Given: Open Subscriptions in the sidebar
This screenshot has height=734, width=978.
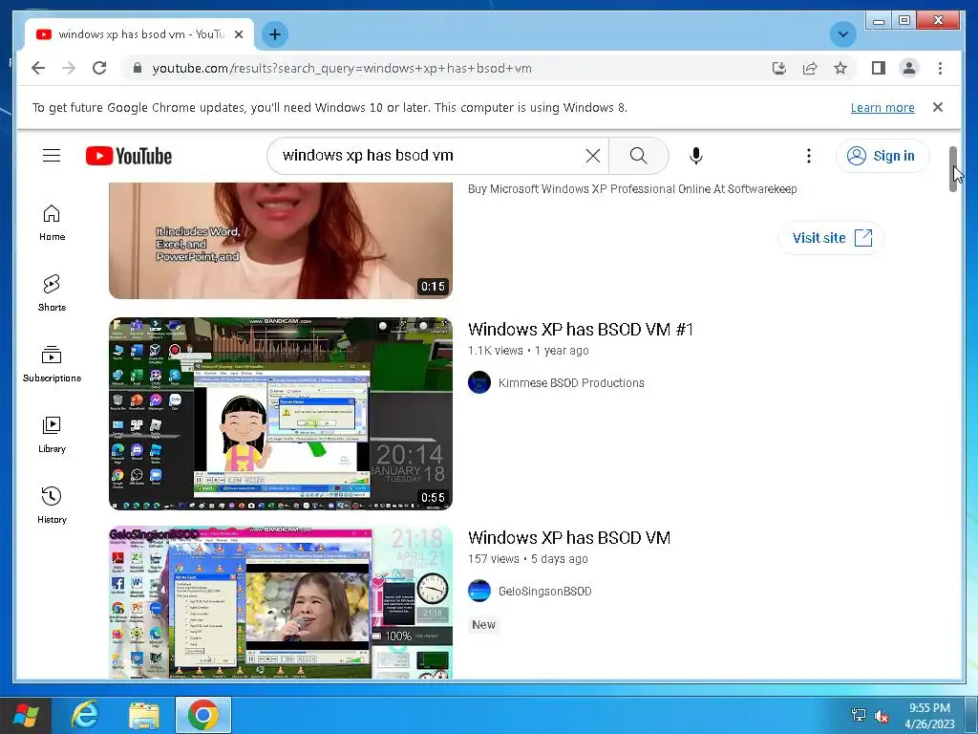Looking at the screenshot, I should [x=52, y=364].
